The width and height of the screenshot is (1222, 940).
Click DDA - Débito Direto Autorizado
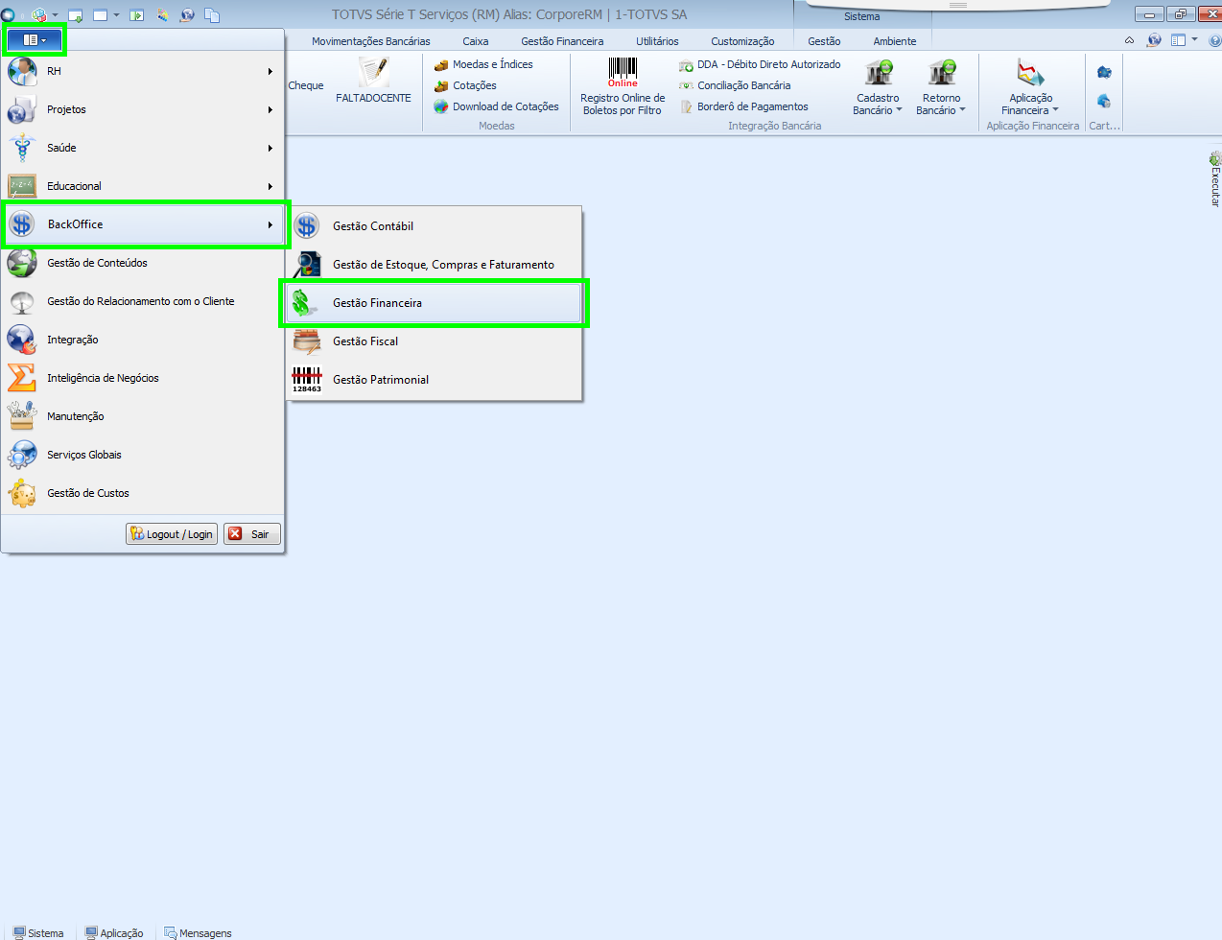pyautogui.click(x=760, y=64)
